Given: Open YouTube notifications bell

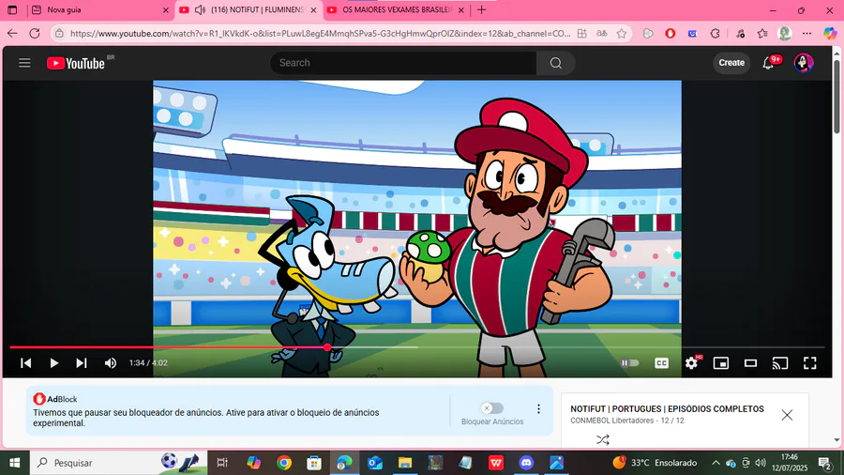Looking at the screenshot, I should pyautogui.click(x=768, y=63).
